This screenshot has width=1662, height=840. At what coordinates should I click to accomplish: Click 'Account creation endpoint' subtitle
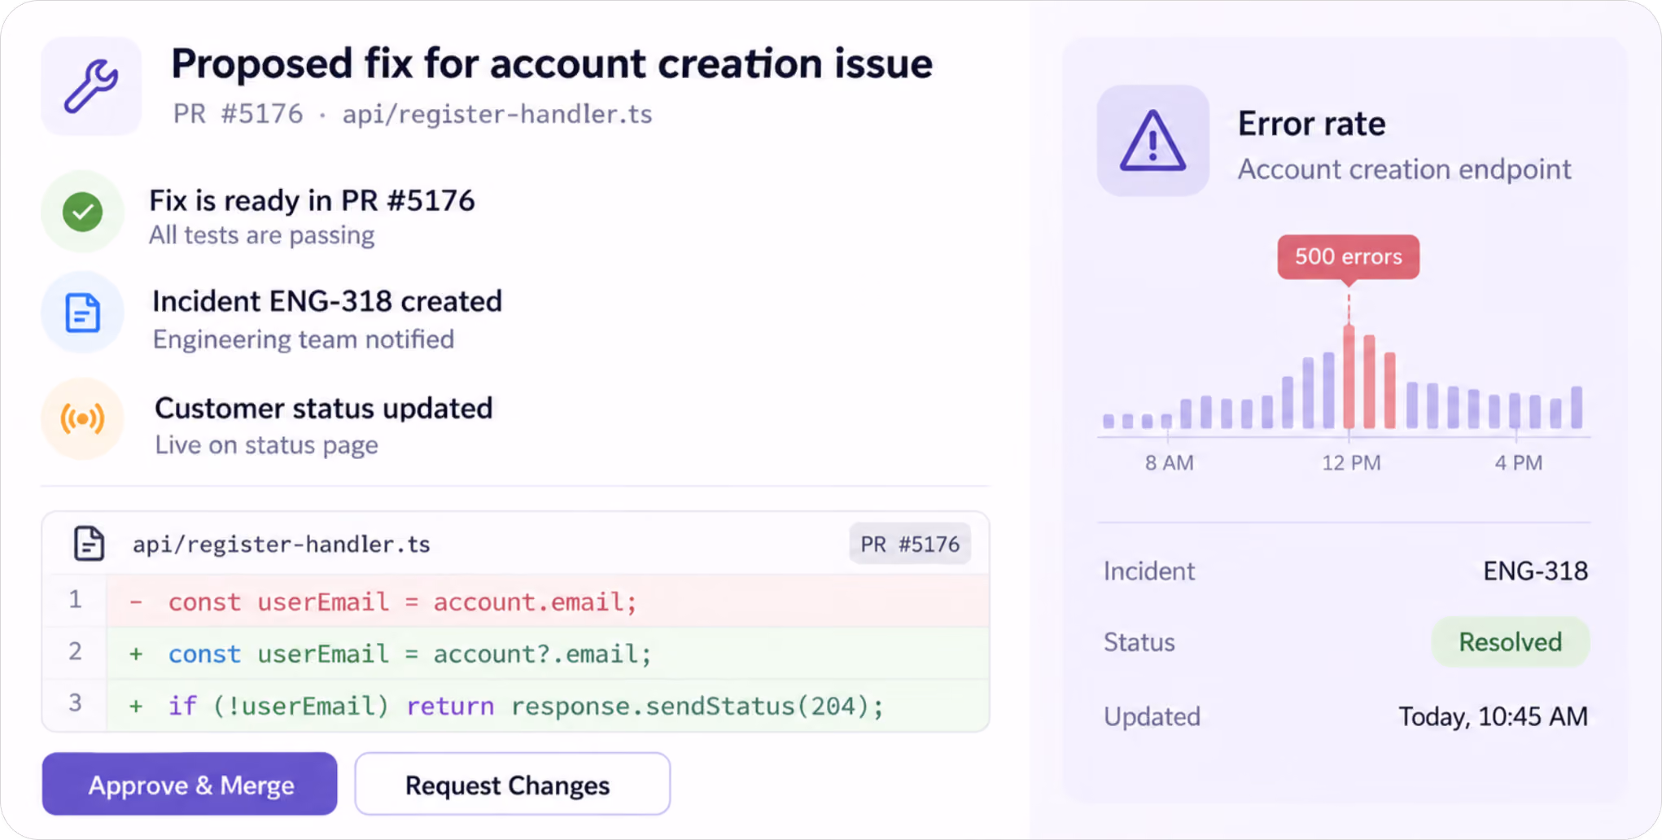1405,169
